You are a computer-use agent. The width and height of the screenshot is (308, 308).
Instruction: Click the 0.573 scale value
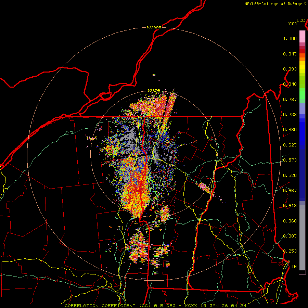(290, 160)
